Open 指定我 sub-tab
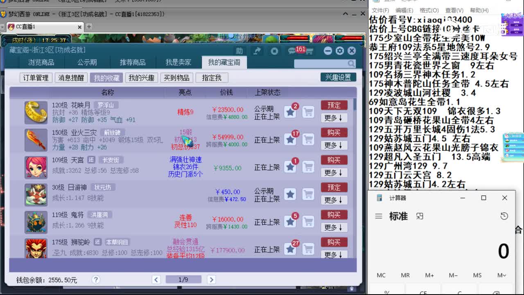The width and height of the screenshot is (524, 295). pos(212,78)
